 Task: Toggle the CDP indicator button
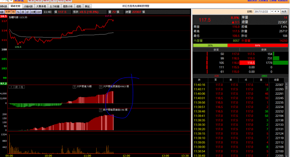[x=39, y=12]
